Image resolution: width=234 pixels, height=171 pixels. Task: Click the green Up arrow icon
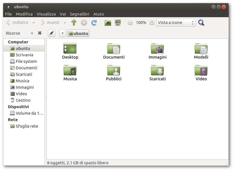pyautogui.click(x=74, y=23)
